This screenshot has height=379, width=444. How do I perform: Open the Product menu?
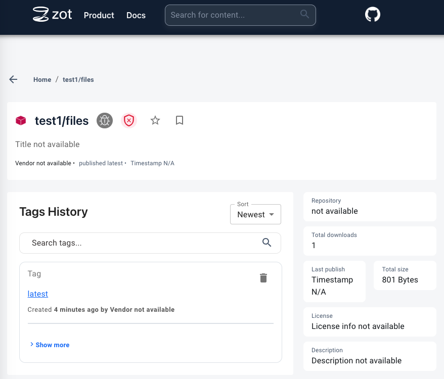[x=99, y=15]
